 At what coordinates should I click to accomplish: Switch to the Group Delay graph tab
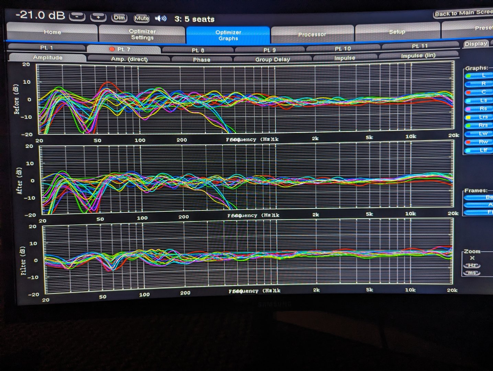point(272,59)
